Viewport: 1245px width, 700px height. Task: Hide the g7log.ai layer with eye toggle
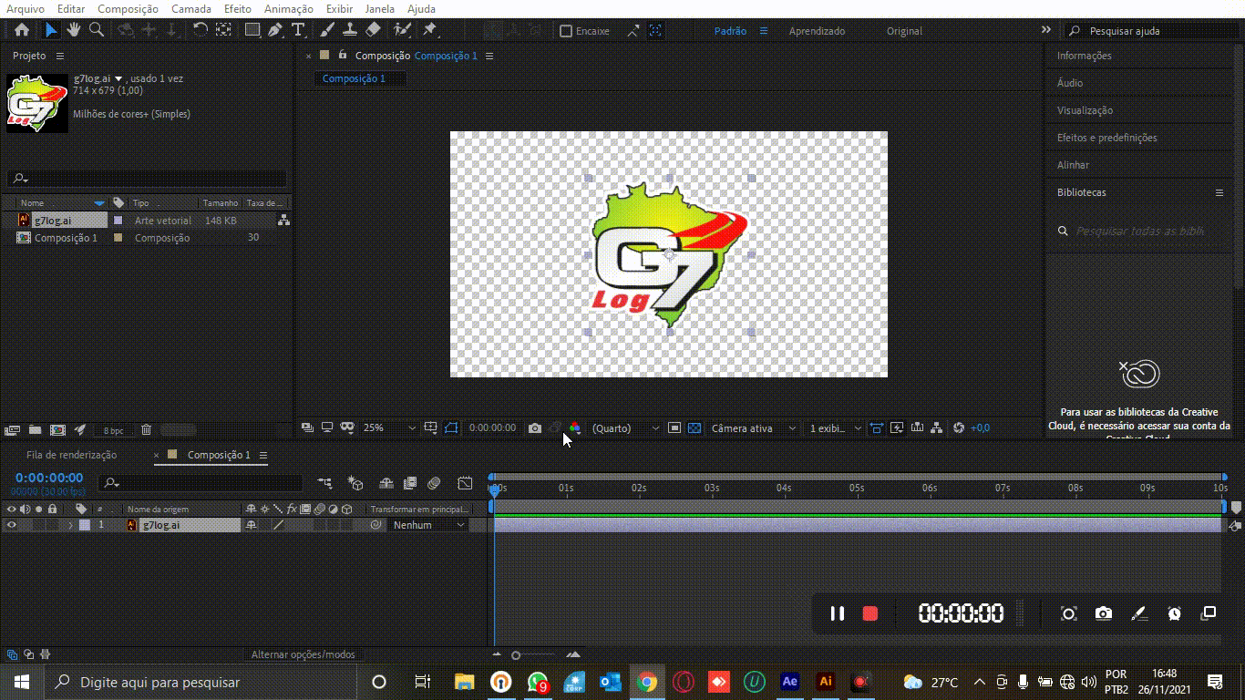(12, 525)
